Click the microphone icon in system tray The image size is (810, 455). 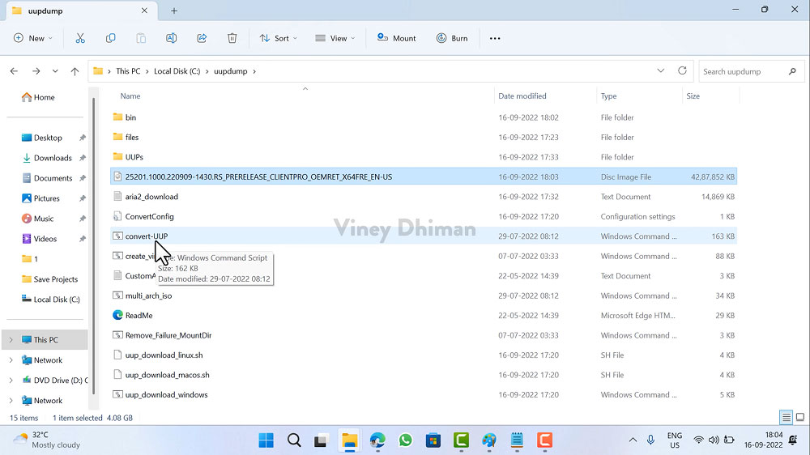tap(651, 440)
